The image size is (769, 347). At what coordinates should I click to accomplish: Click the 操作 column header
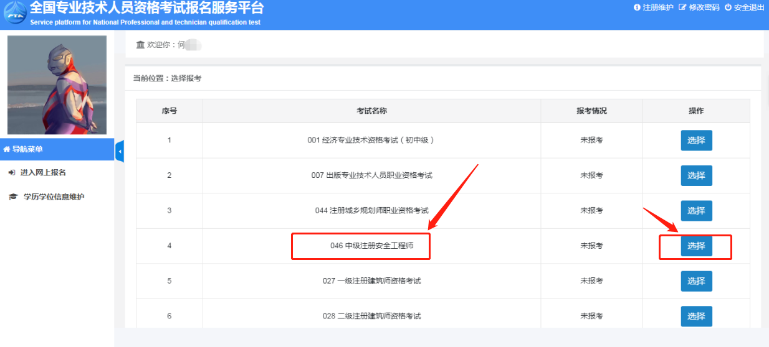(696, 111)
